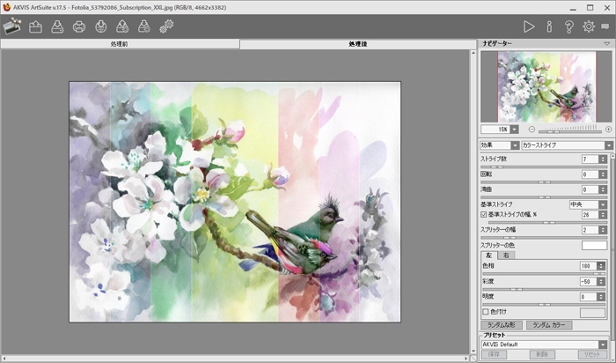Click the preset 保存 button
The width and height of the screenshot is (616, 363).
(x=494, y=354)
